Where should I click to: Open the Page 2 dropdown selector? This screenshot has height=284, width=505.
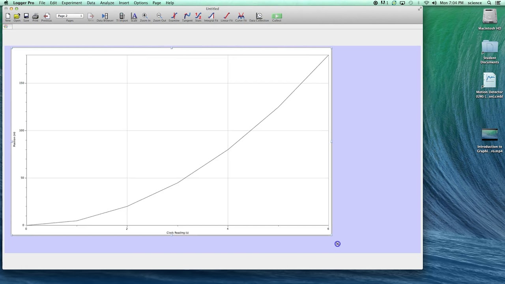tap(70, 16)
